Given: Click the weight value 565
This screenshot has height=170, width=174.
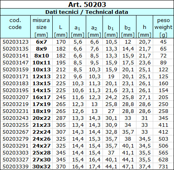Looking at the screenshot, I should point(163,152).
